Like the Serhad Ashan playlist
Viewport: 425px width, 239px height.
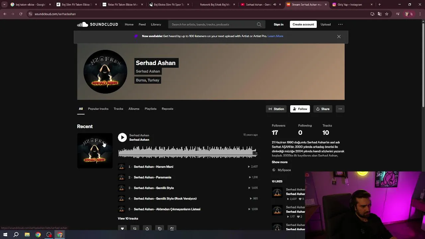pyautogui.click(x=122, y=228)
